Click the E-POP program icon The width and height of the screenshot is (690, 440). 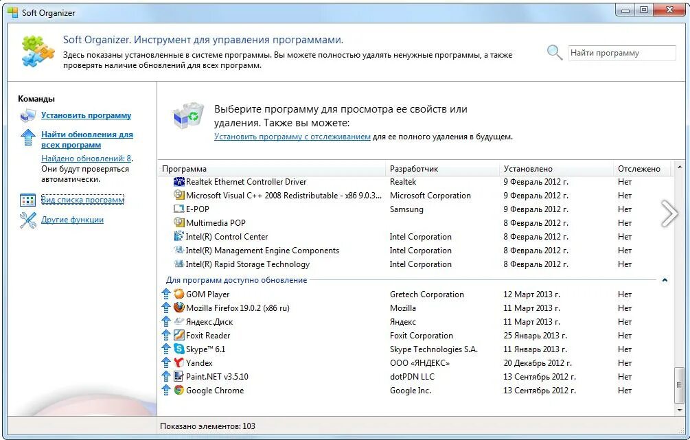pyautogui.click(x=179, y=209)
